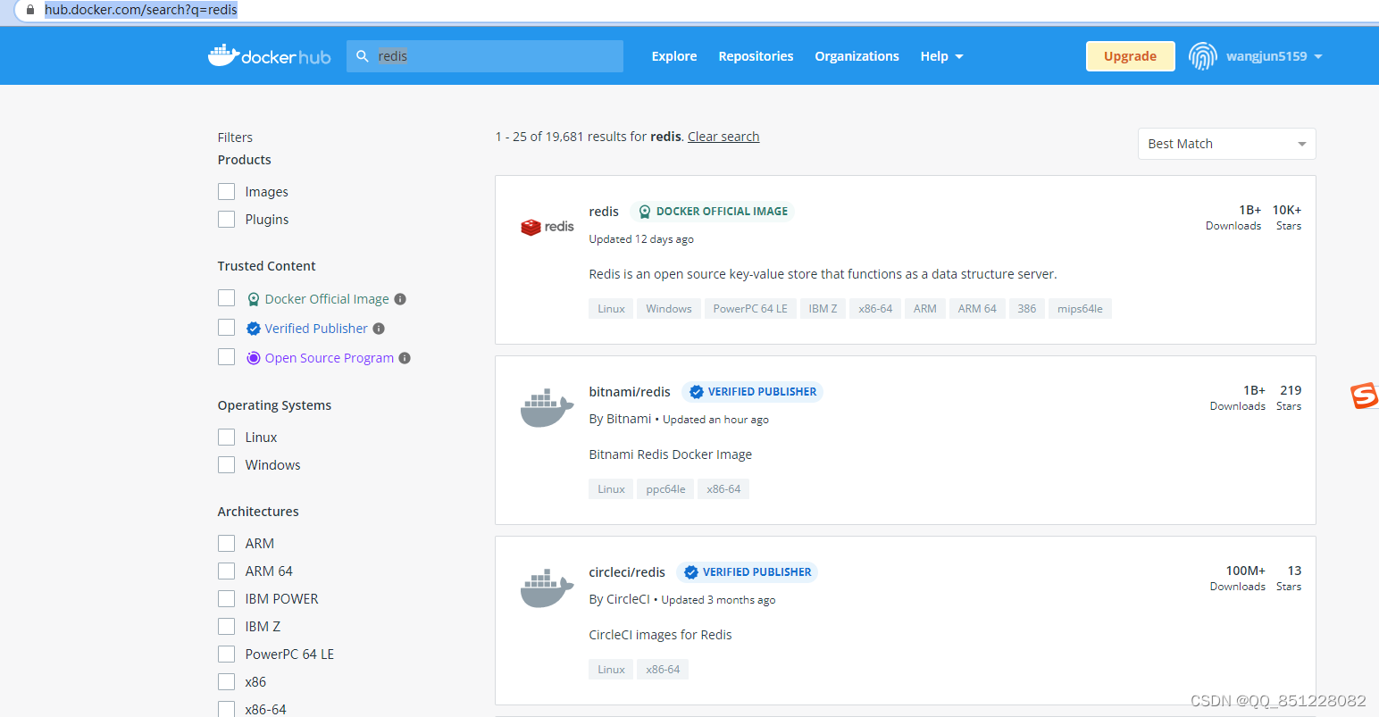Click the purple Open Source Program icon

(254, 358)
